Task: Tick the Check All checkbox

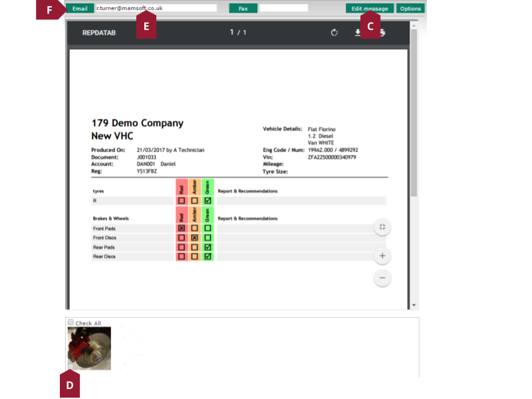Action: click(x=70, y=323)
